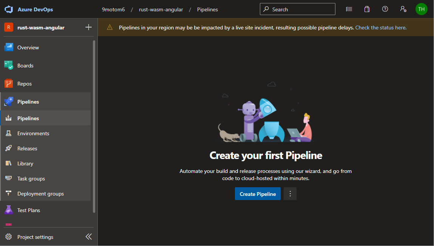The image size is (434, 246).
Task: Click 'Create your first Pipeline' heading
Action: pos(266,156)
